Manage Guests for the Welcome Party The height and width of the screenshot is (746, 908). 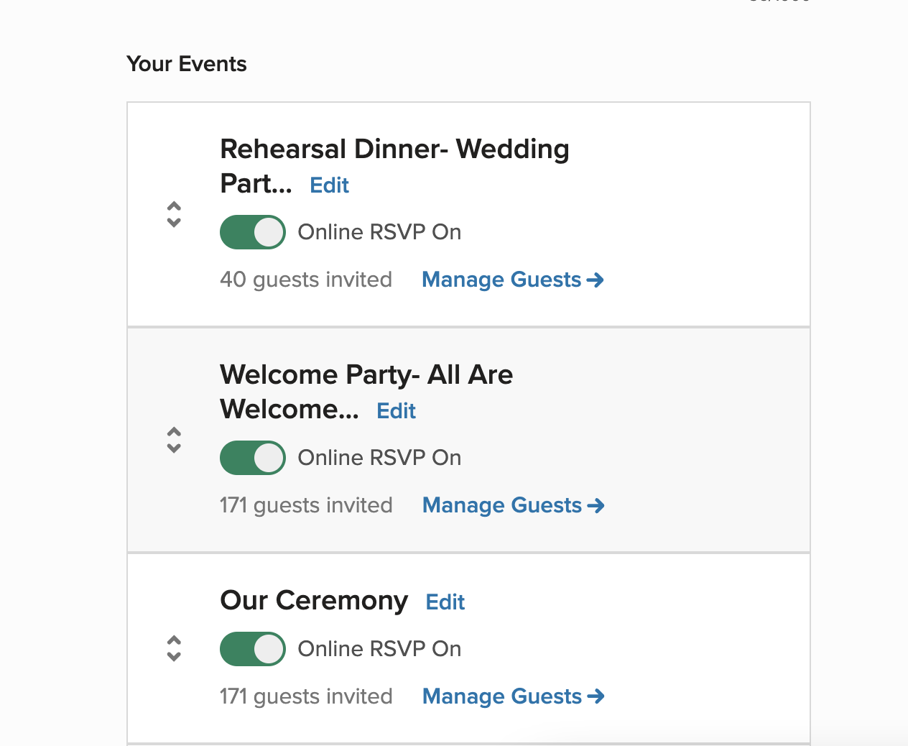coord(502,505)
